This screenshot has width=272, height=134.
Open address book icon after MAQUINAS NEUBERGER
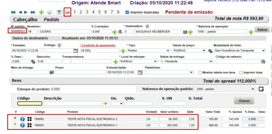(x=185, y=32)
